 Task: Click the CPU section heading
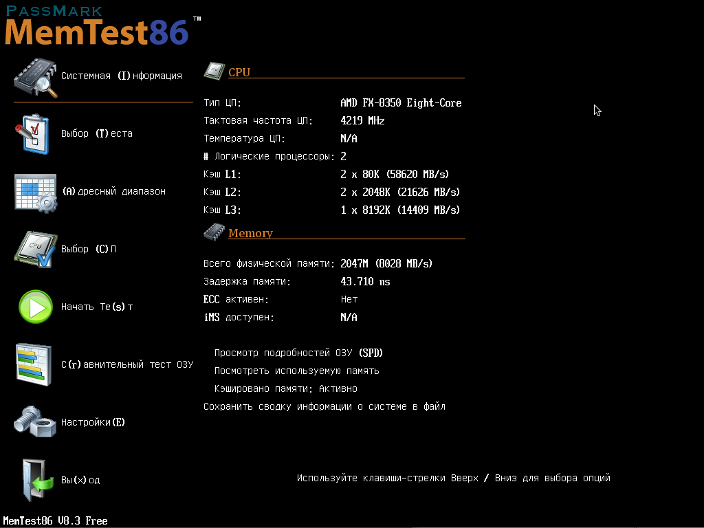pos(239,72)
